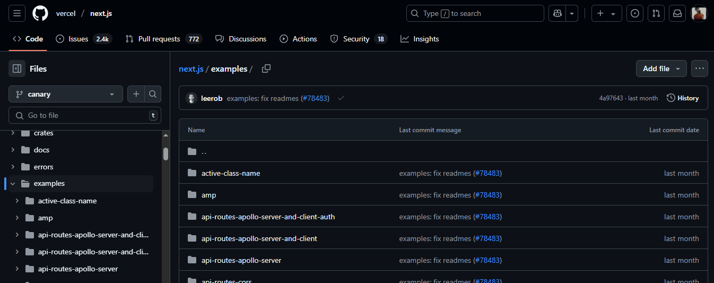The image size is (714, 283).
Task: Collapse the examples folder in tree
Action: pos(13,184)
